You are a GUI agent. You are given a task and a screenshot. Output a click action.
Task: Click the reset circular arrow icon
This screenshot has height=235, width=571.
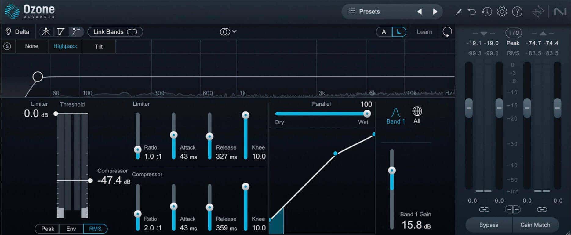pyautogui.click(x=447, y=32)
